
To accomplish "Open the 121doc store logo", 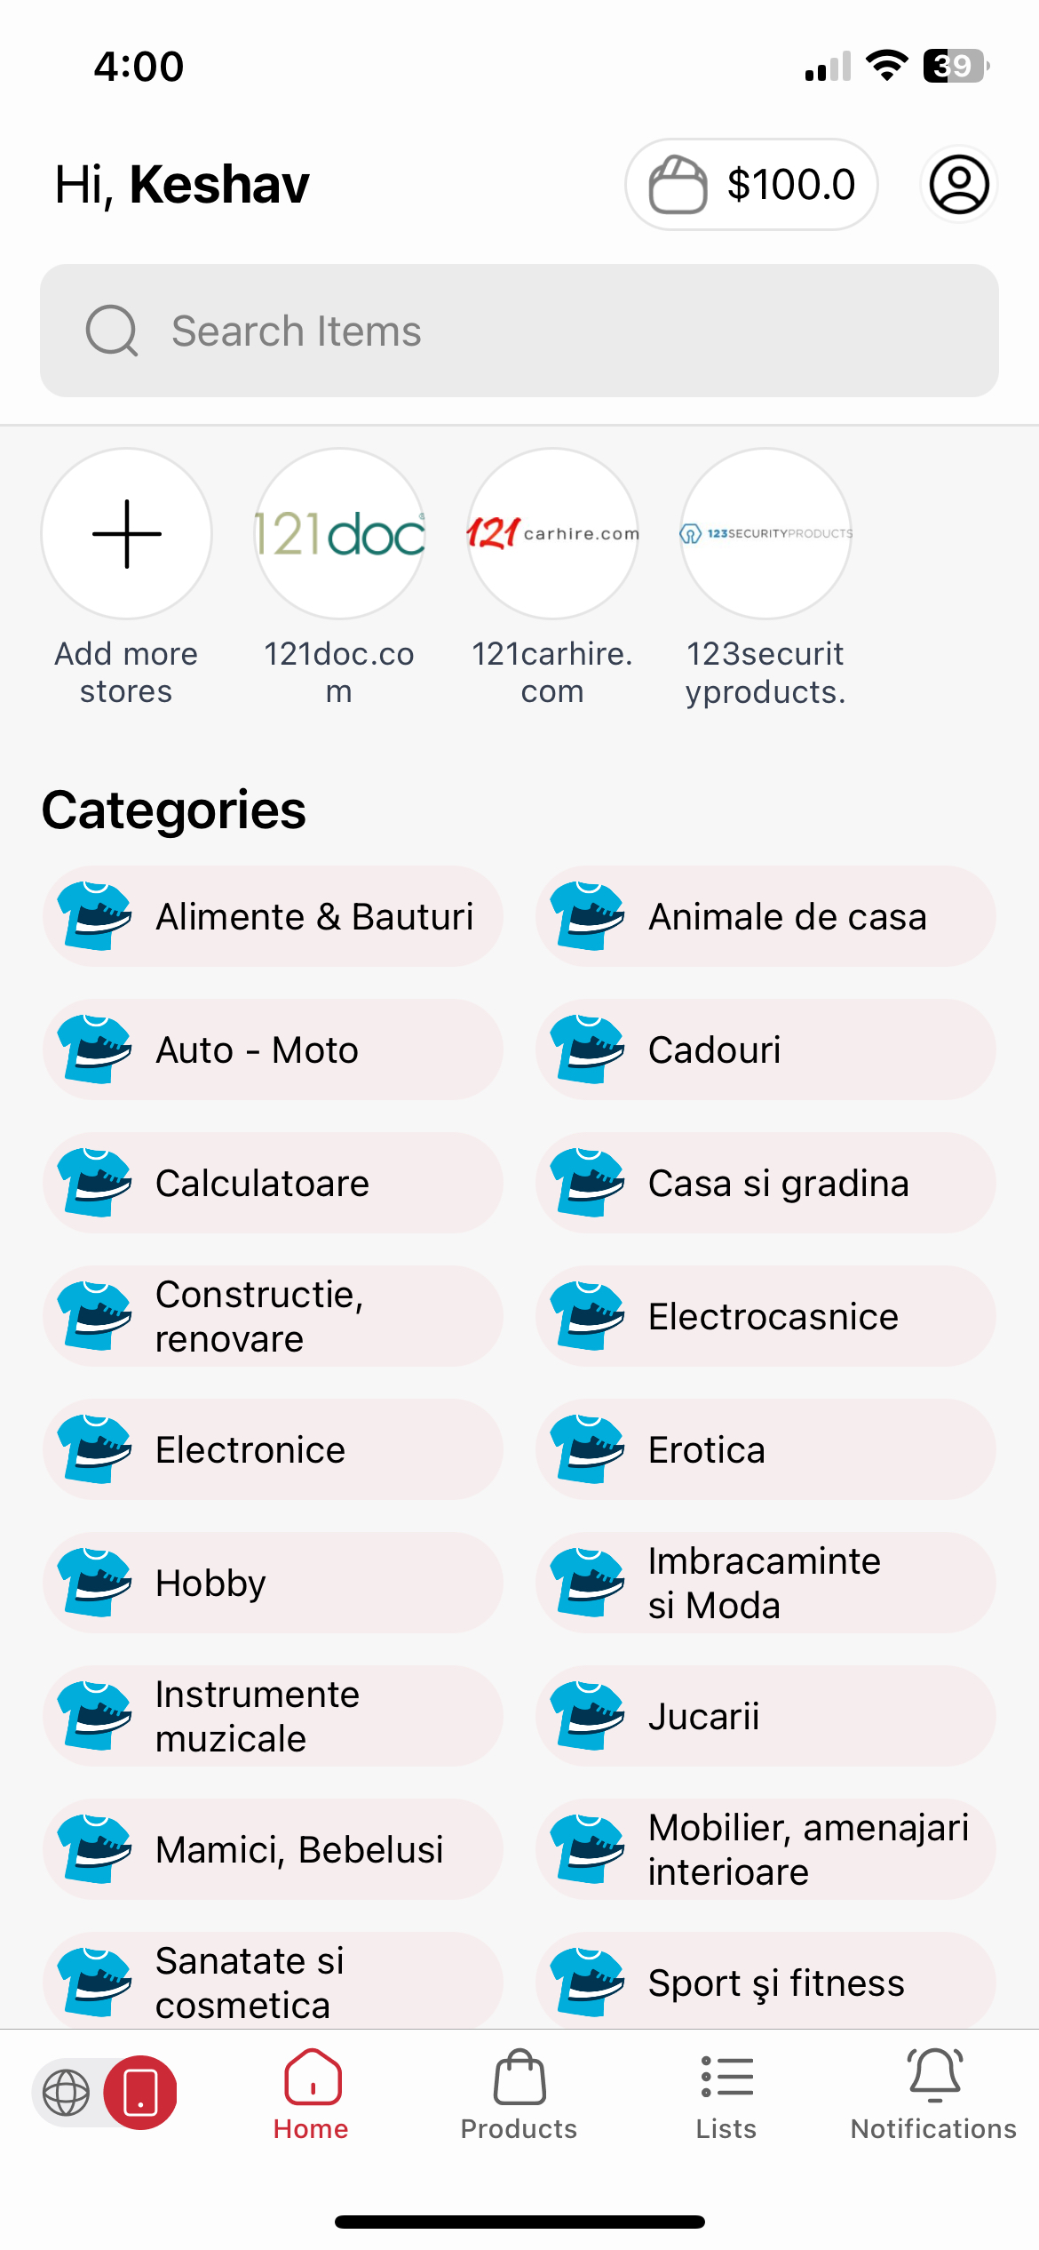I will coord(339,533).
